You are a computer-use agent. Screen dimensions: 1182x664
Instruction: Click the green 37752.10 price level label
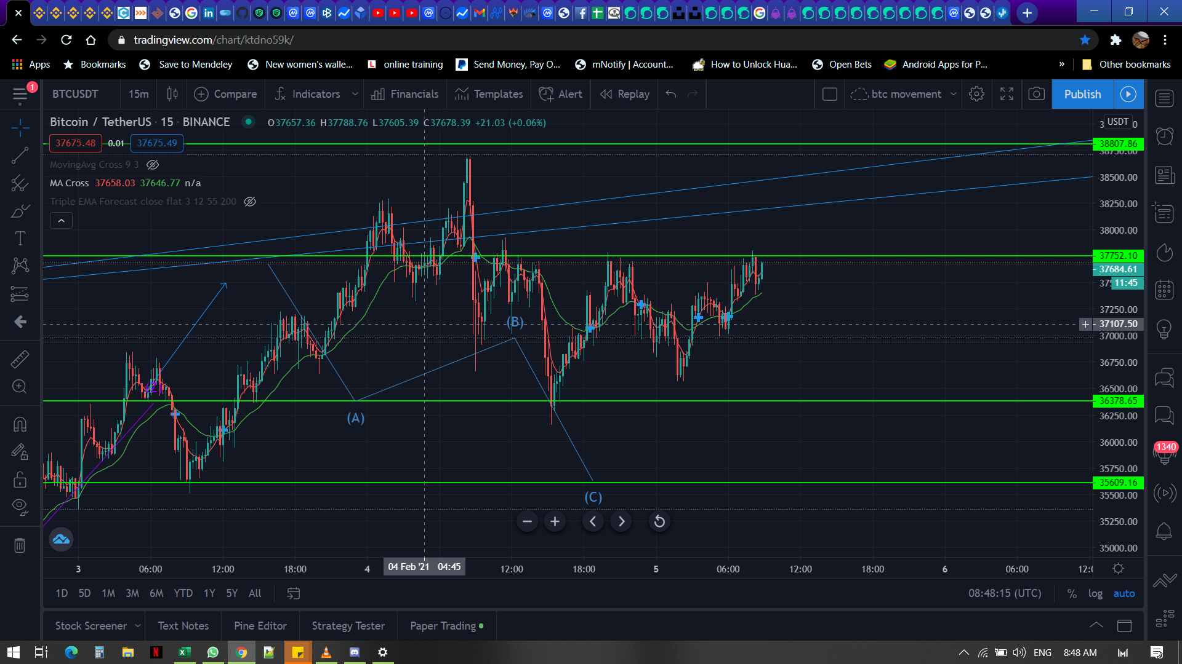(x=1118, y=256)
